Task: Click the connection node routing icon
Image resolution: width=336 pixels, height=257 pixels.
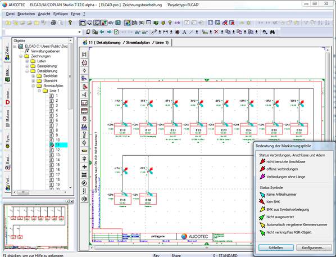Action: pos(154,32)
